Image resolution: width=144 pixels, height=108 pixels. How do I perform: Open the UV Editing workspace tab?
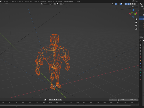coord(20,1)
